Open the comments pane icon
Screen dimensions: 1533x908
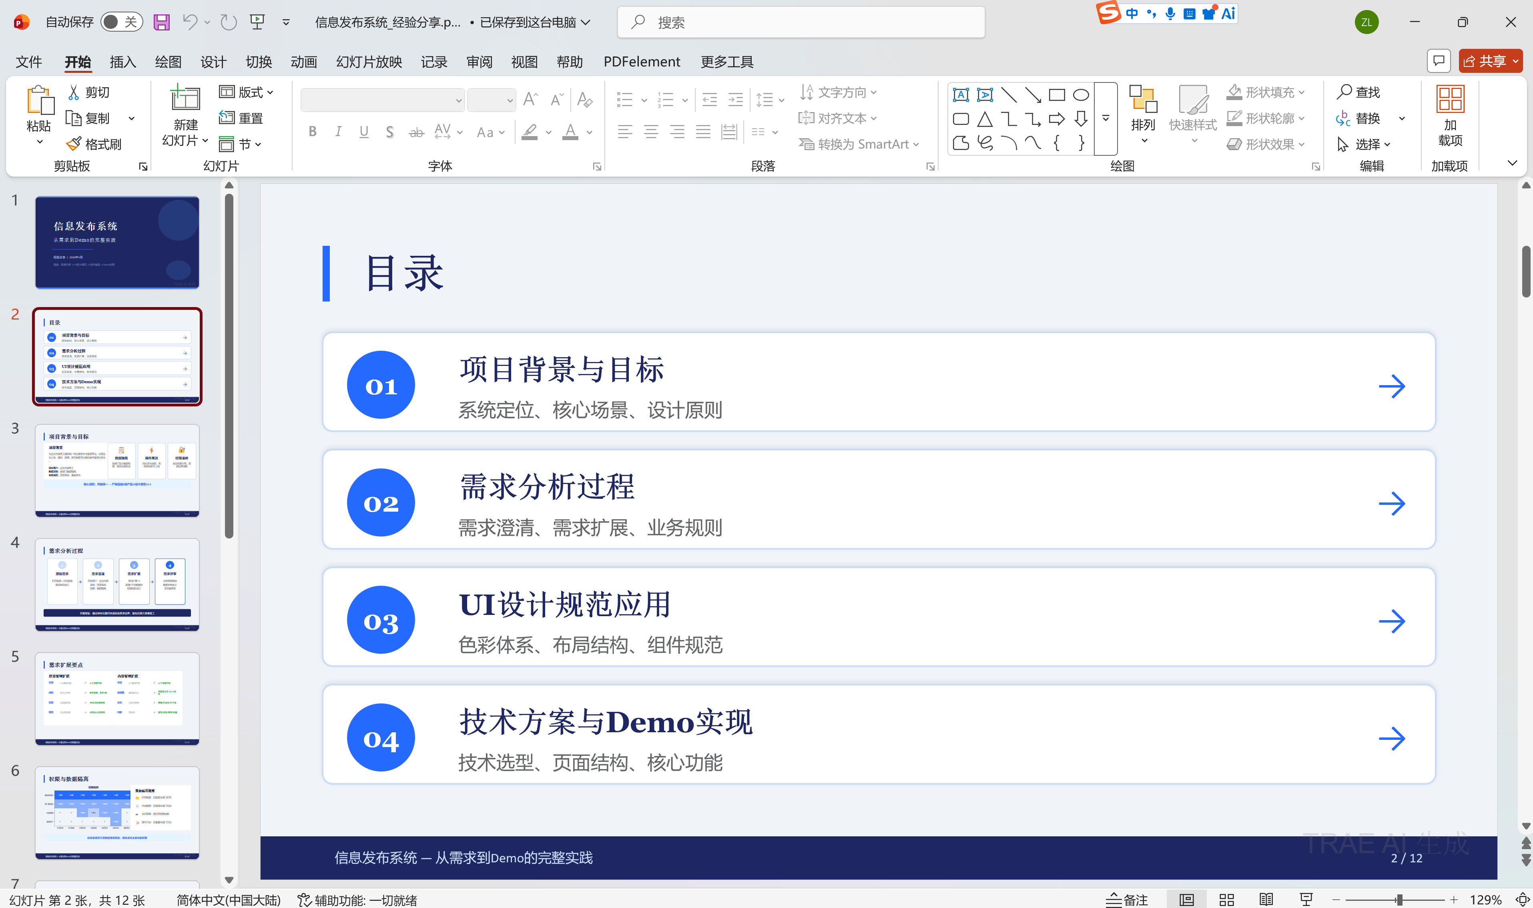point(1438,60)
